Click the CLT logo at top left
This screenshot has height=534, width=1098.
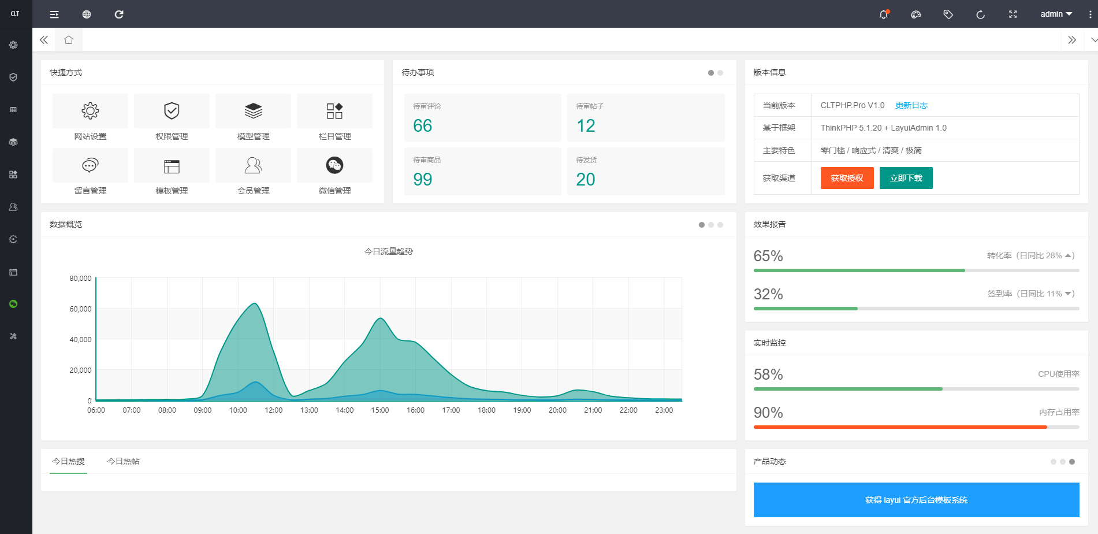pos(16,14)
